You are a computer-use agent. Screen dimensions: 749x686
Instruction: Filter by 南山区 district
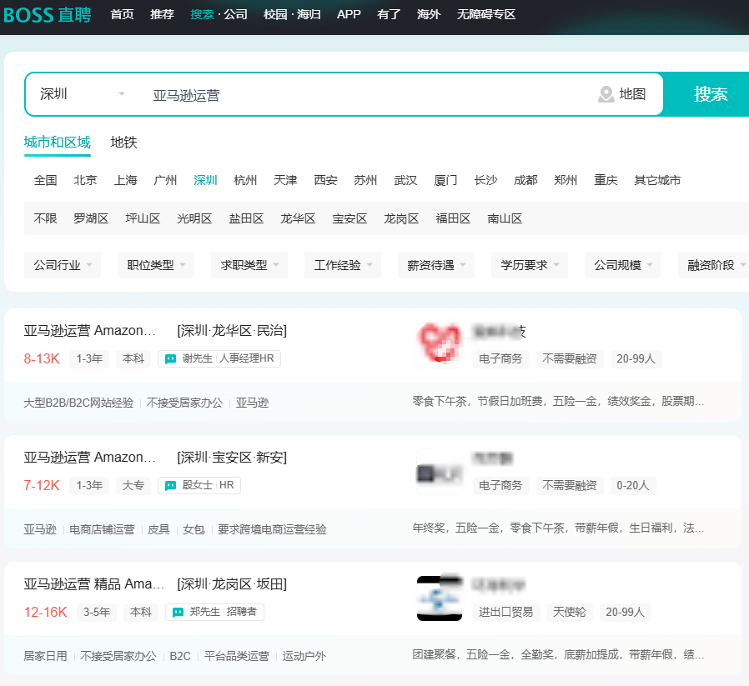point(505,218)
